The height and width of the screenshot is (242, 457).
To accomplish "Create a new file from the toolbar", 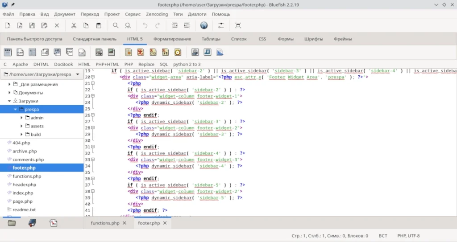I will 7,26.
